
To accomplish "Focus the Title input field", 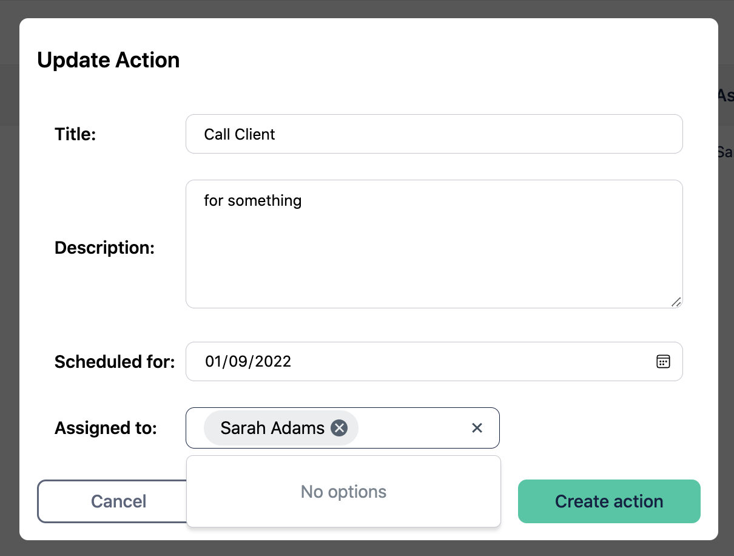I will (434, 134).
